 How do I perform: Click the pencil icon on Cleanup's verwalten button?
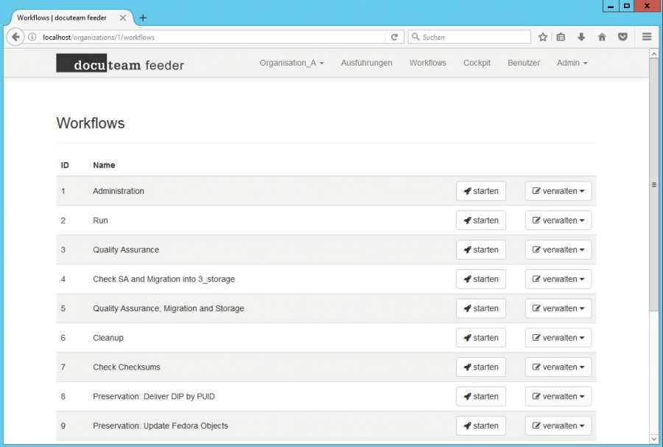pyautogui.click(x=538, y=338)
